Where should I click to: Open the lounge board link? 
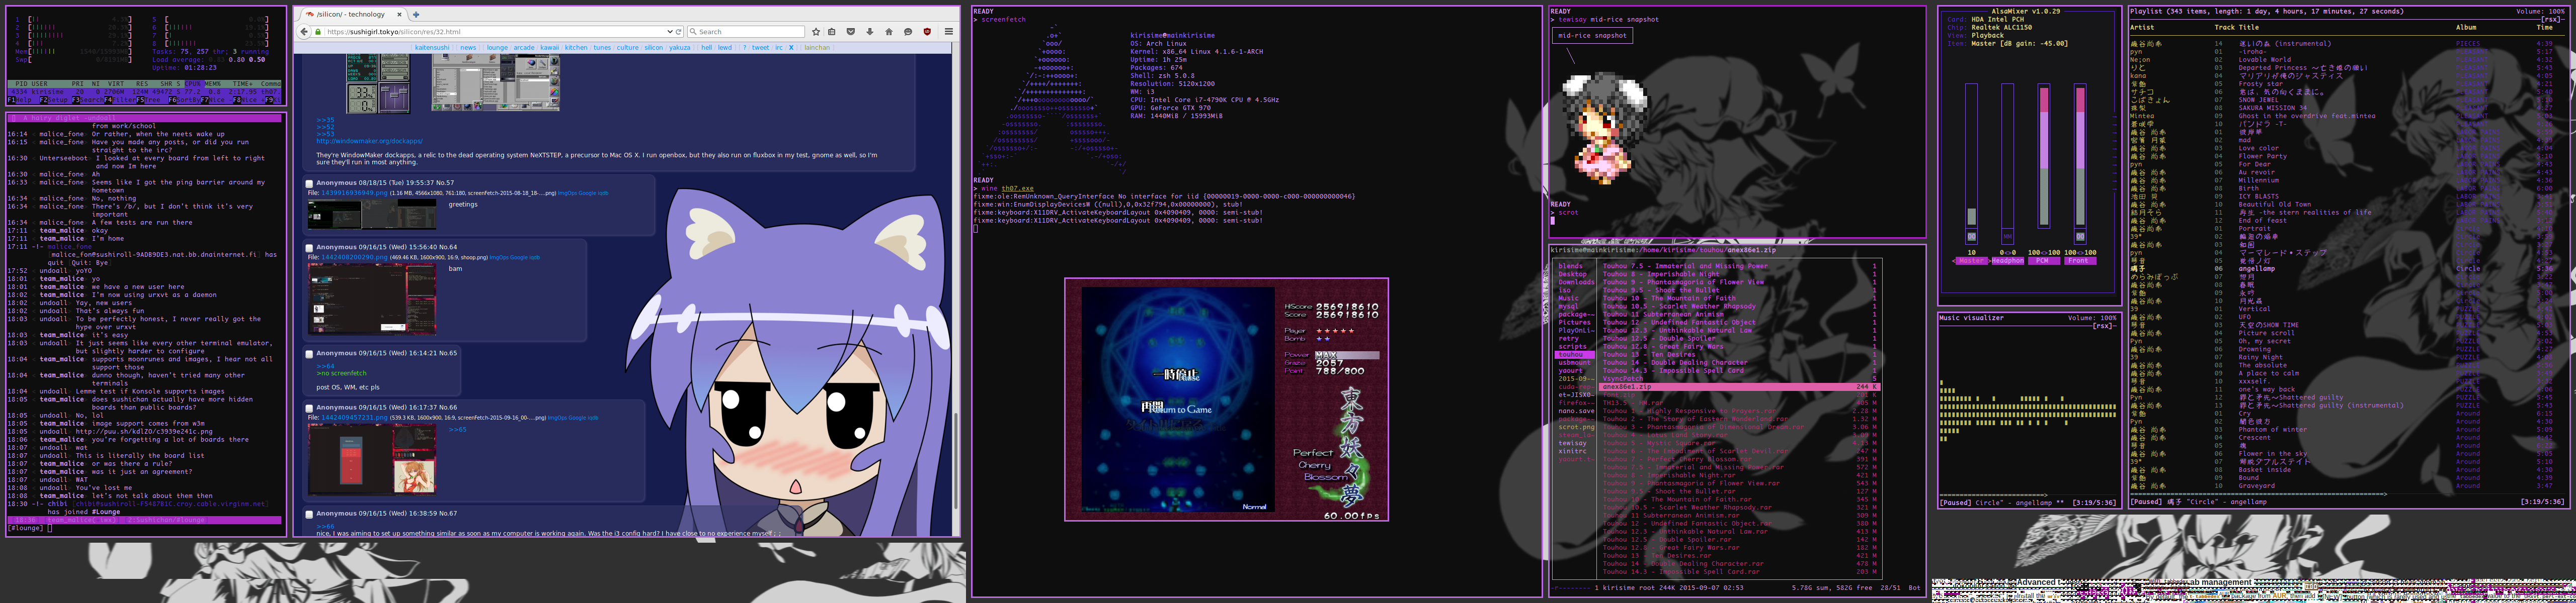[497, 47]
